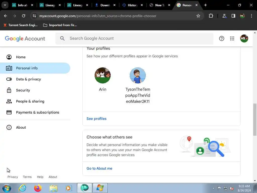Close the History tab
Viewport: 257px width, 193px height.
click(142, 5)
